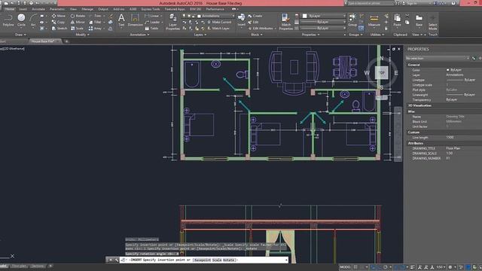Image resolution: width=482 pixels, height=271 pixels.
Task: Open the ByLayer lineweight dropdown
Action: pyautogui.click(x=323, y=22)
